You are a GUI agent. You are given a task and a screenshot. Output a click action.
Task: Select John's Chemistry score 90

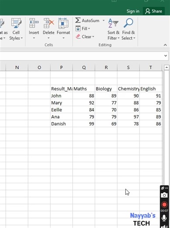point(128,96)
